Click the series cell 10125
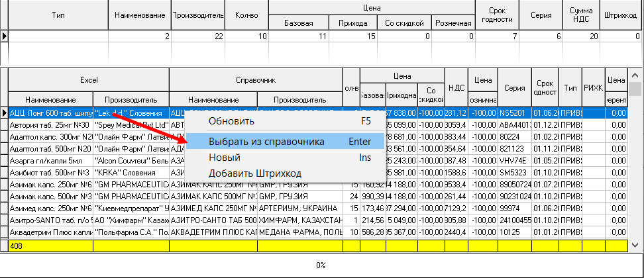Screen dimensions: 644x278 [x=515, y=232]
